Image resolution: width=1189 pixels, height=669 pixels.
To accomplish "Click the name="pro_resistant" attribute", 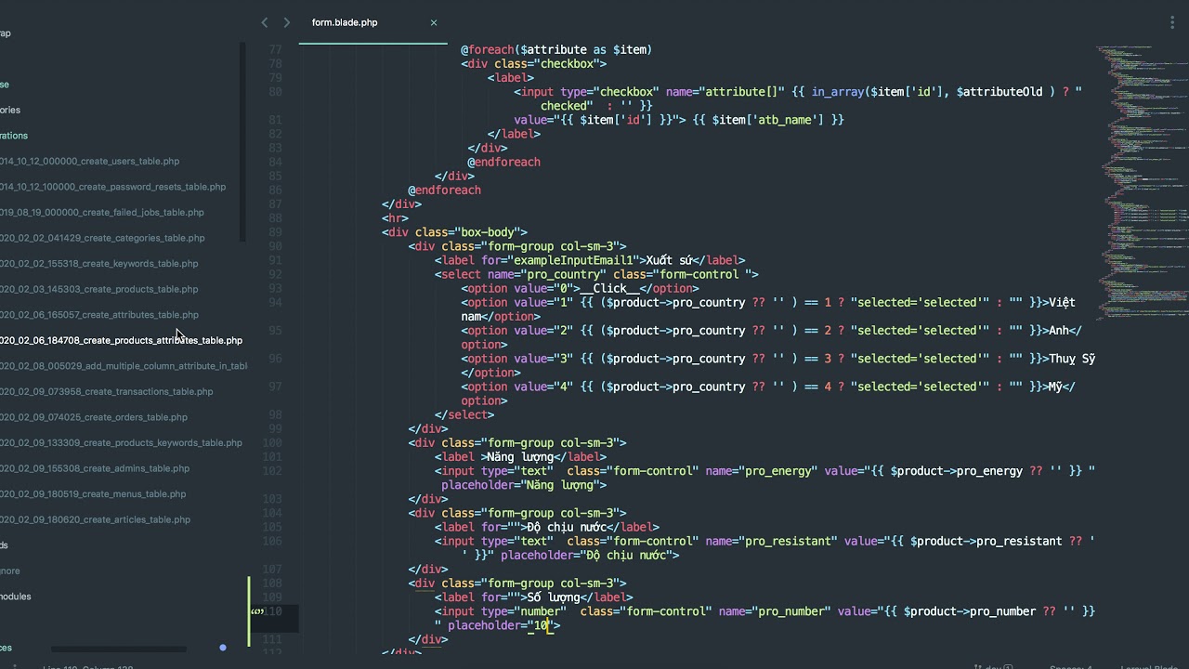I will tap(771, 541).
